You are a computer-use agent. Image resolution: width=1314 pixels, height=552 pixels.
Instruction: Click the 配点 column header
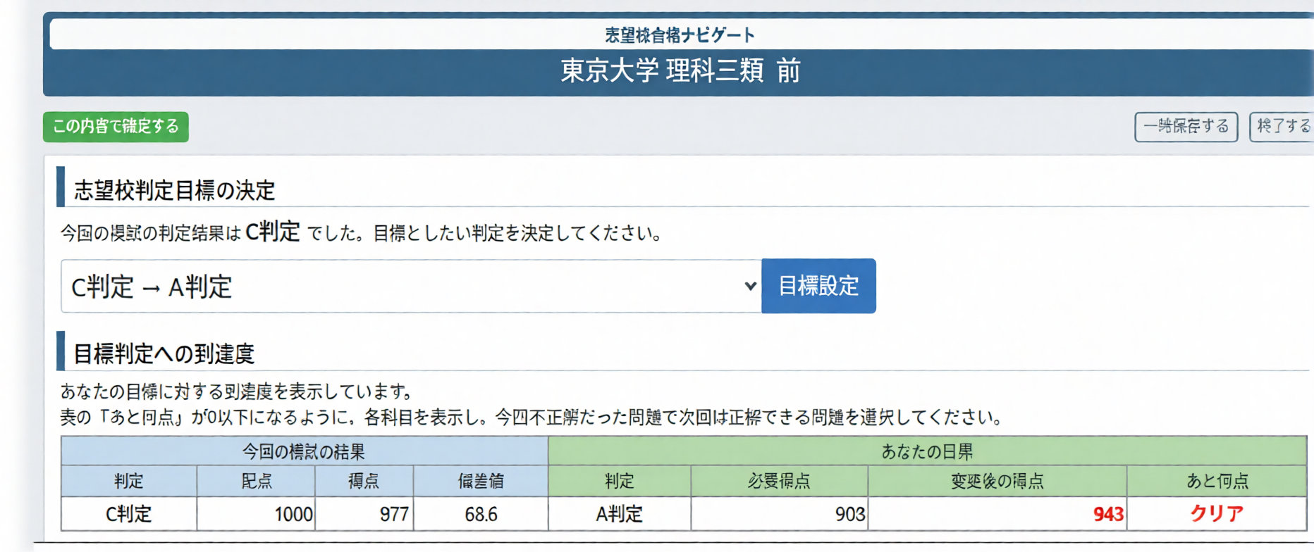256,481
